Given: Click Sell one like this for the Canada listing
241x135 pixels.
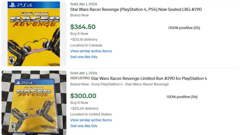Looking at the screenshot, I should coord(84,57).
